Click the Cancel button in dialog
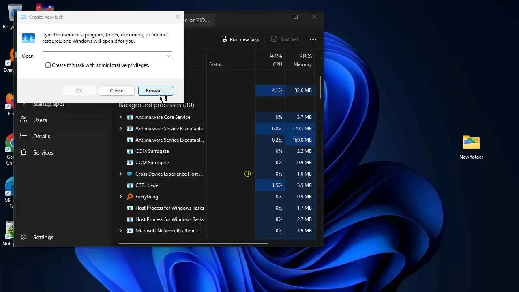519x292 pixels. pos(117,91)
